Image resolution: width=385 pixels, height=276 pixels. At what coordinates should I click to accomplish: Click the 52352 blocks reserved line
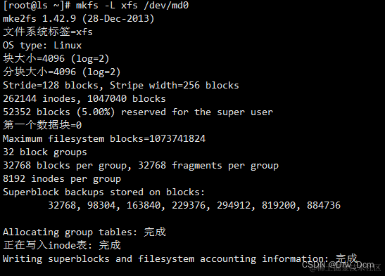click(138, 112)
